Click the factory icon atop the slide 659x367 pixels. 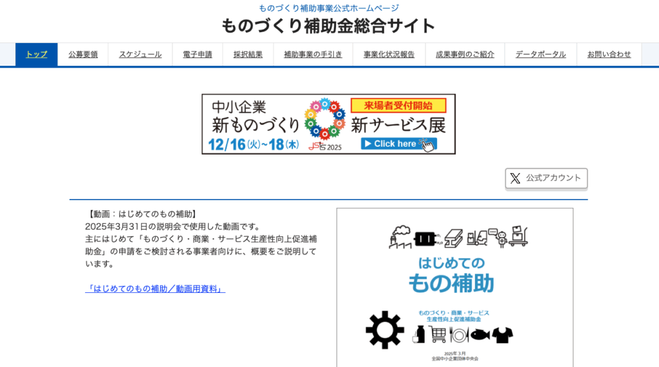point(400,236)
